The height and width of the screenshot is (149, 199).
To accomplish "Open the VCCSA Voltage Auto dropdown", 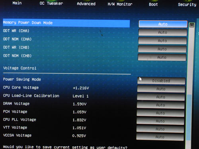I will tap(160, 137).
